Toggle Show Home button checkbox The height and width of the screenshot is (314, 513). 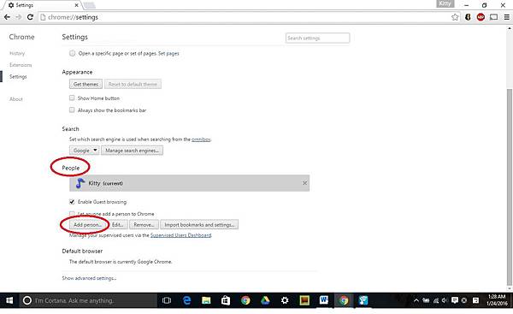pyautogui.click(x=72, y=98)
